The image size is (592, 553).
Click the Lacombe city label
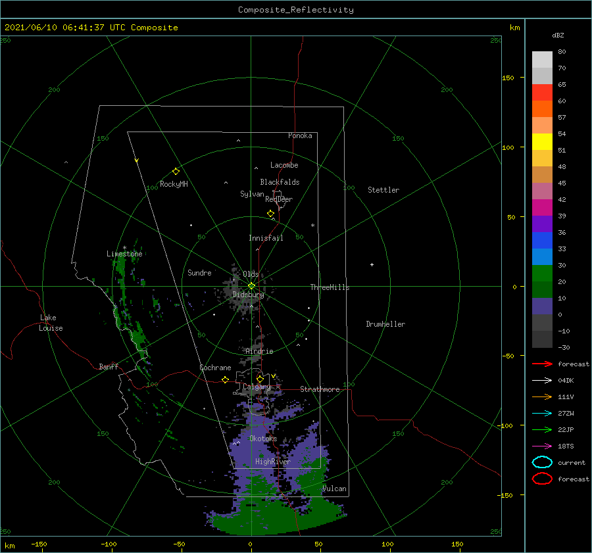click(x=284, y=165)
